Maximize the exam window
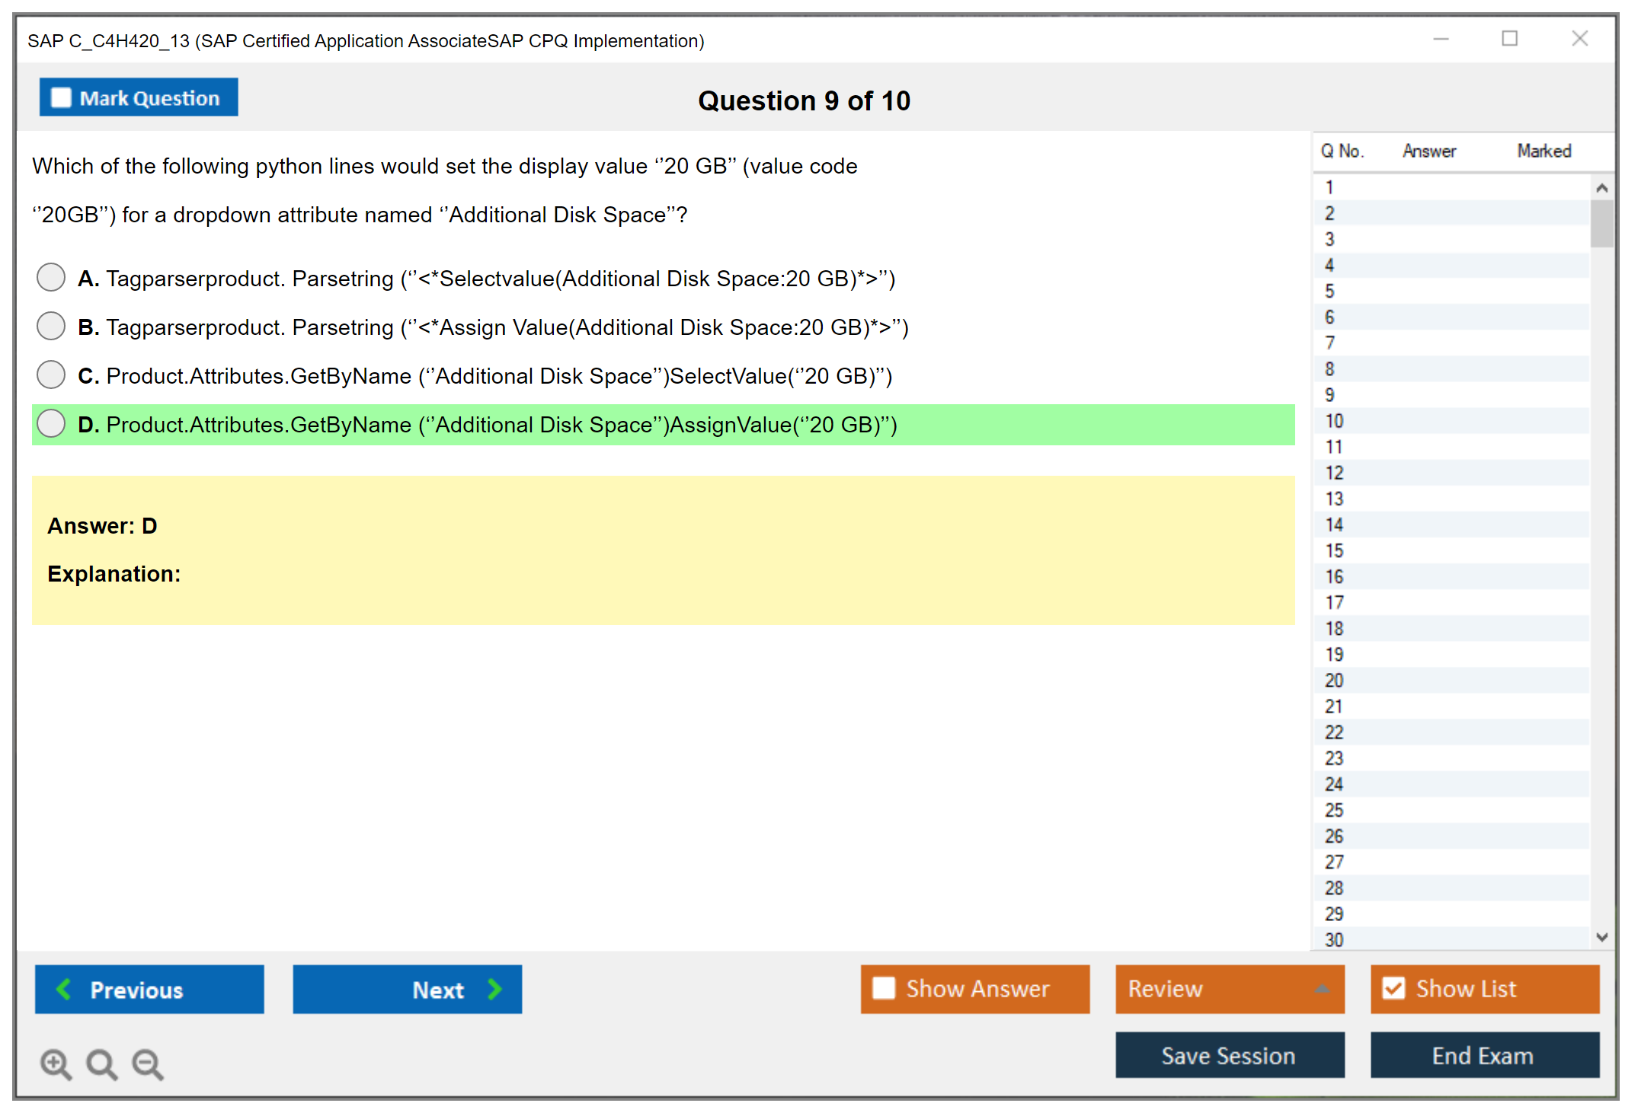Viewport: 1638px width, 1119px height. [x=1509, y=39]
